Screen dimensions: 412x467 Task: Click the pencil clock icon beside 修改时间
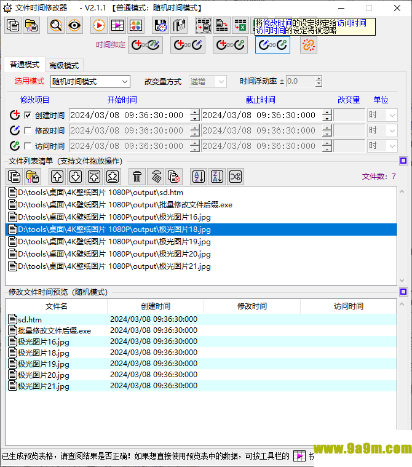15,130
